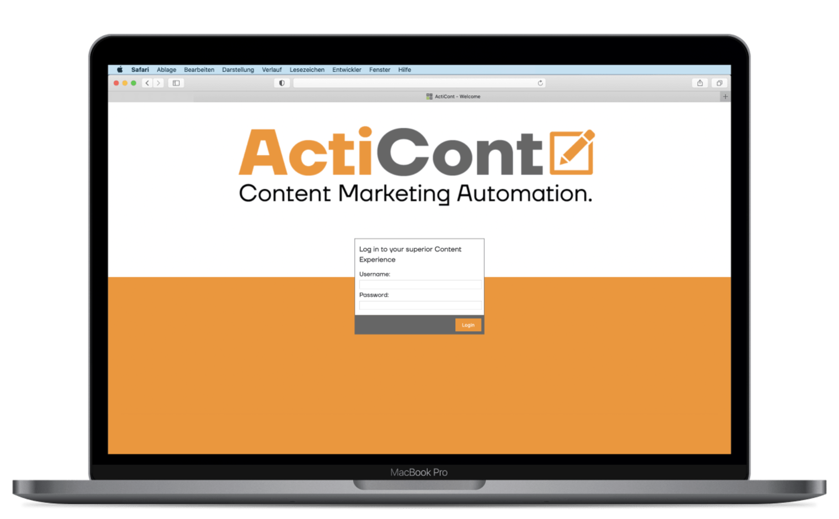The height and width of the screenshot is (519, 839).
Task: Open the Fenster menu
Action: [379, 69]
